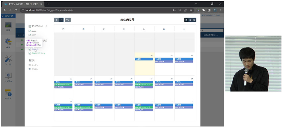
Task: Open the gear settings icon in sidebar
Action: click(x=8, y=42)
